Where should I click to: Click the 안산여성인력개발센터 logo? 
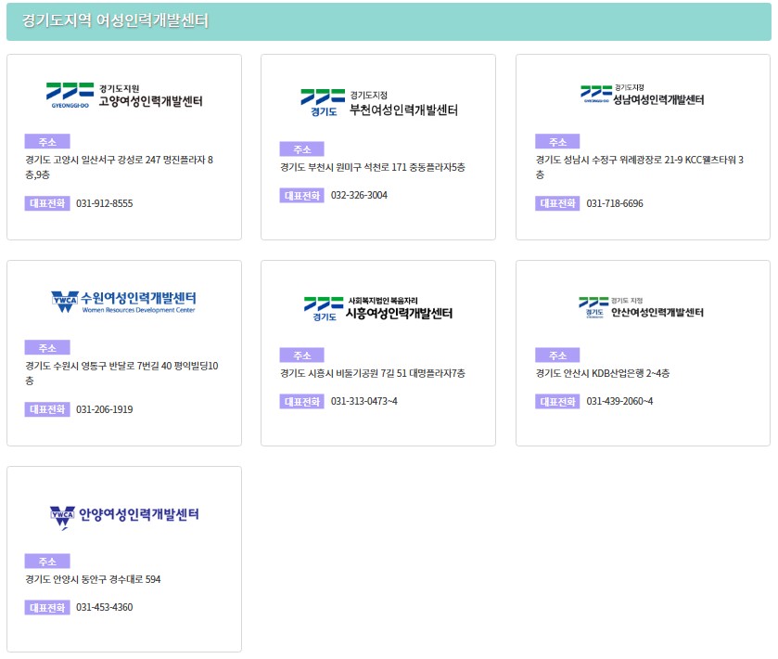click(641, 308)
